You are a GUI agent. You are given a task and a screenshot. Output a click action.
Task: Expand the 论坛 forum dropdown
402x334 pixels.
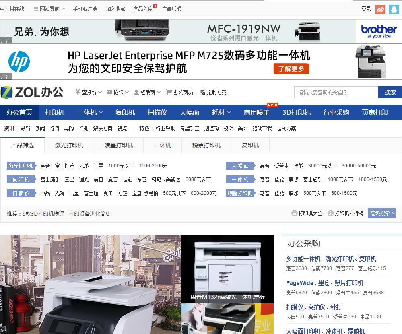coord(118,92)
